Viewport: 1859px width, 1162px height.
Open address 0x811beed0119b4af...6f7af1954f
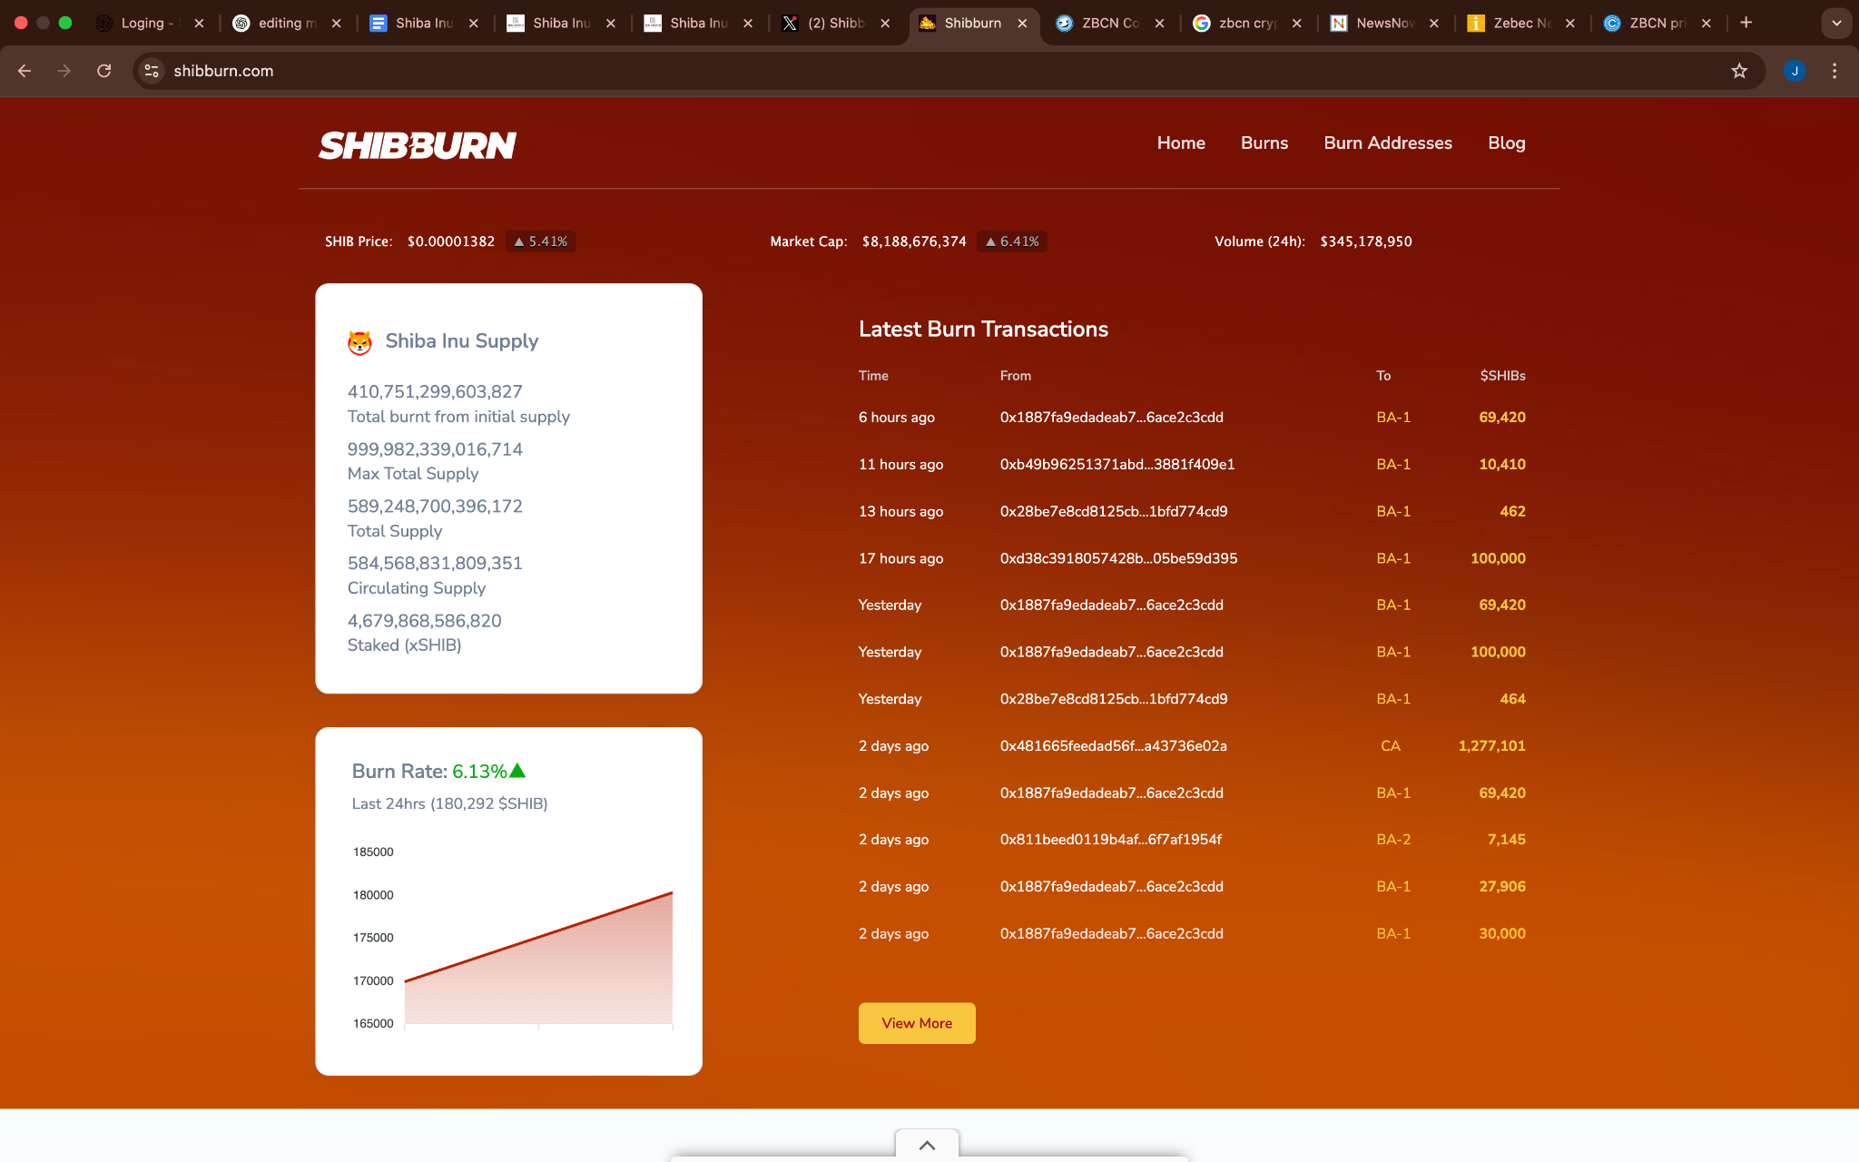pyautogui.click(x=1111, y=840)
